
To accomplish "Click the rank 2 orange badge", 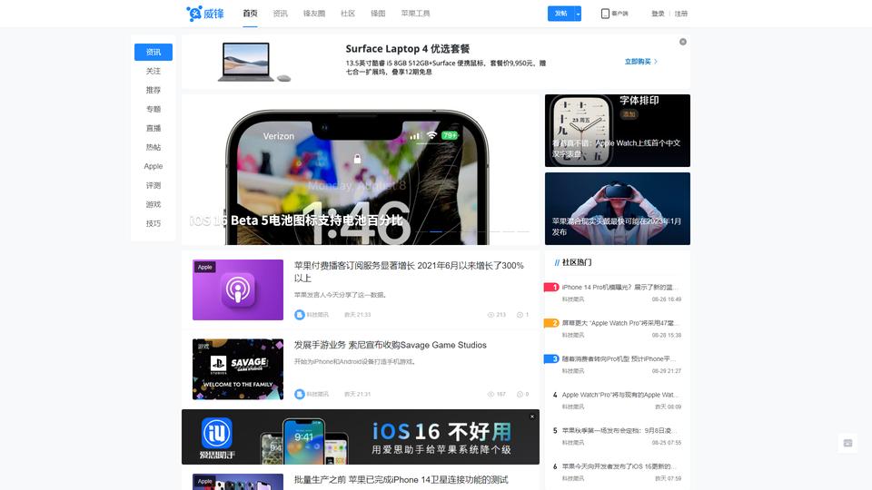I will coord(551,323).
